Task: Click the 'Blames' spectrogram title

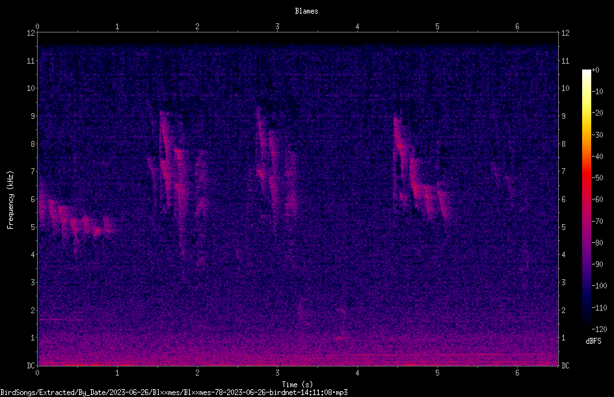Action: pyautogui.click(x=306, y=11)
